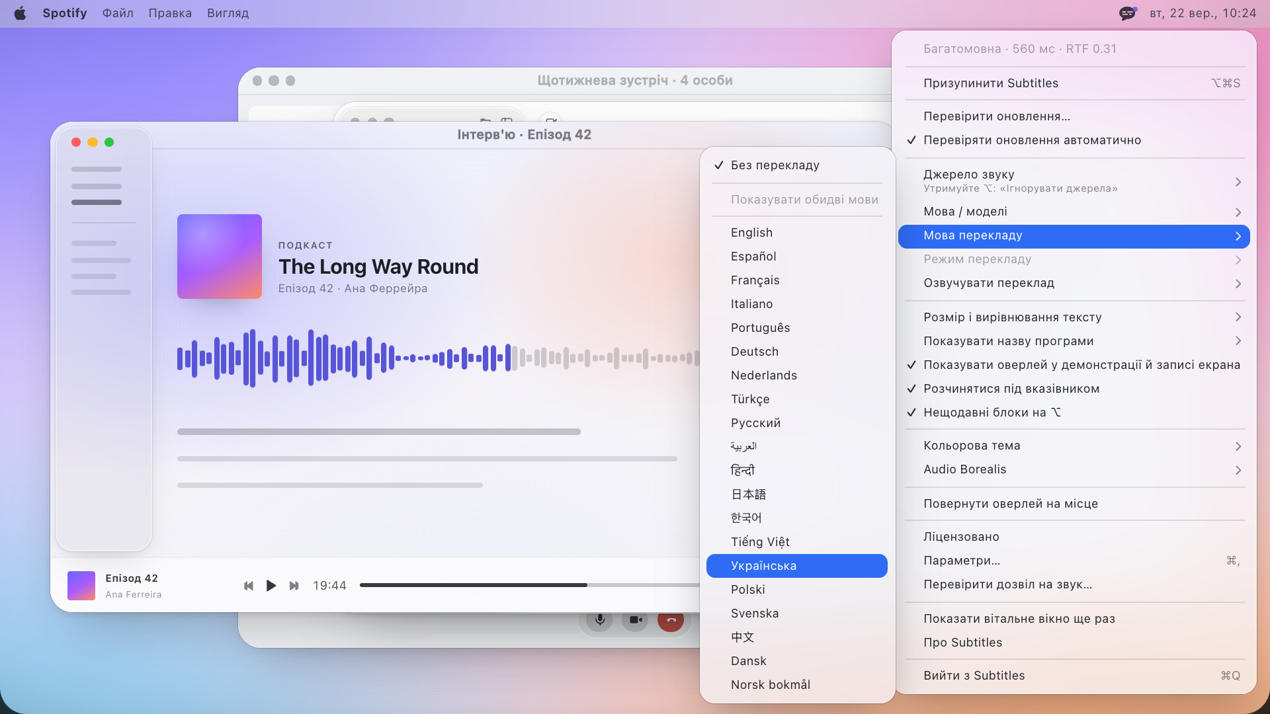Open the Правка menu

pos(170,13)
